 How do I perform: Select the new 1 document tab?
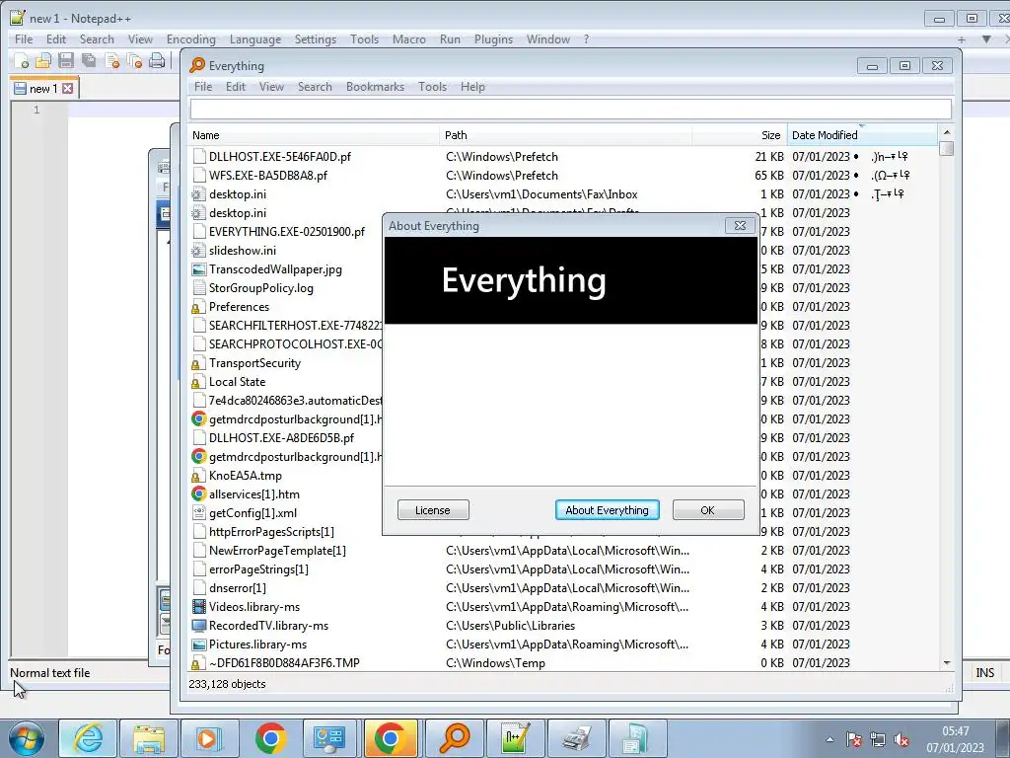click(43, 88)
